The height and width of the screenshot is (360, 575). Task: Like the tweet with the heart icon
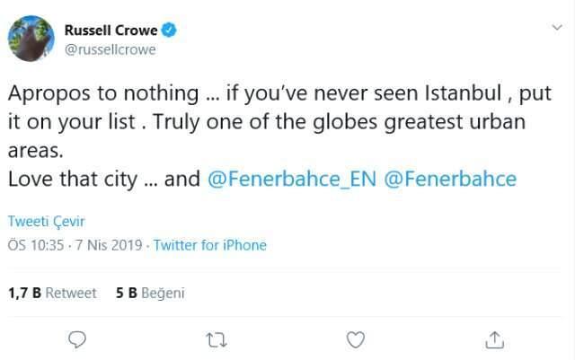point(356,339)
